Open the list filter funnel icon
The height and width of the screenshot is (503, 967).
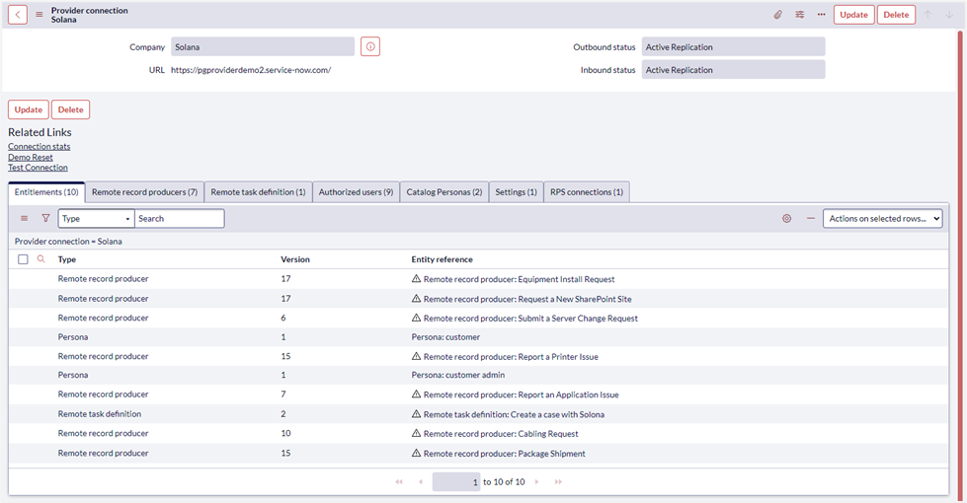[x=45, y=219]
